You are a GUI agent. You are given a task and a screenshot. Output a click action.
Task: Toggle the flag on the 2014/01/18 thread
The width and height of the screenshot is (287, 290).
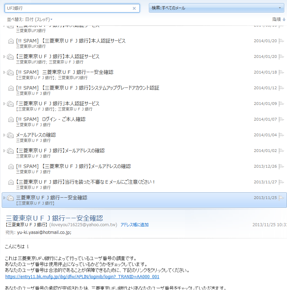(x=281, y=72)
